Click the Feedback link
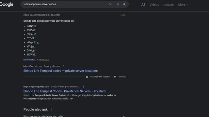This screenshot has width=209, height=117. [121, 77]
